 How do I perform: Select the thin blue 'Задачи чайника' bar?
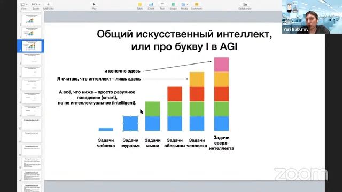coord(106,129)
